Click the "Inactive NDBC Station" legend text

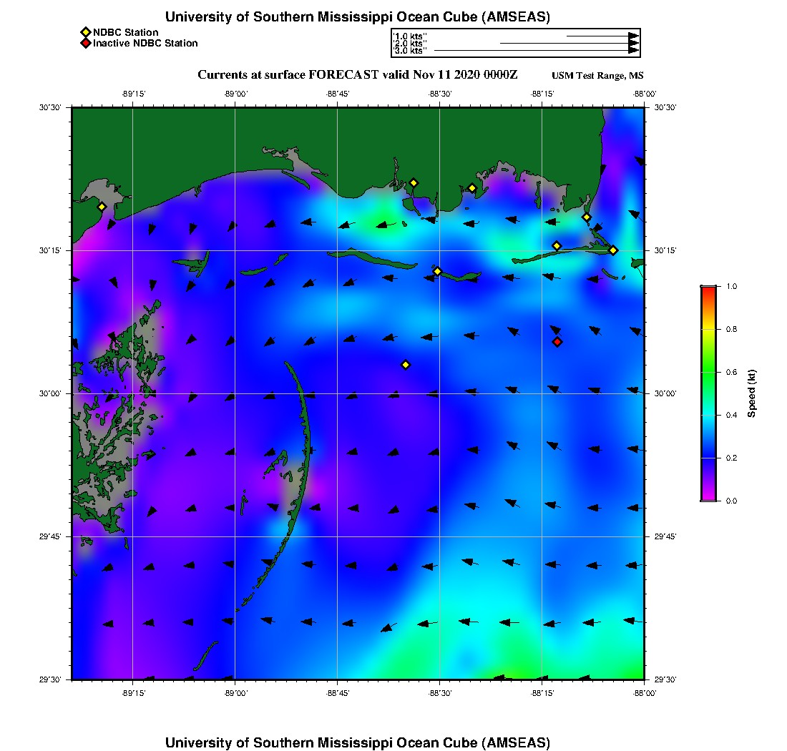[x=145, y=44]
